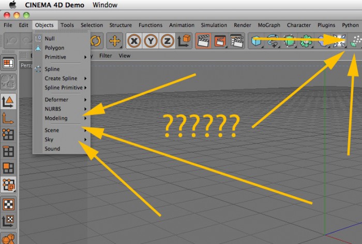
Task: Open the MoGraph menu
Action: click(x=269, y=25)
